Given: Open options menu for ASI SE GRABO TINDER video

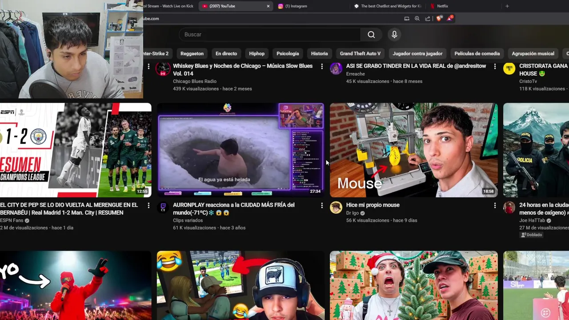Looking at the screenshot, I should coord(495,66).
